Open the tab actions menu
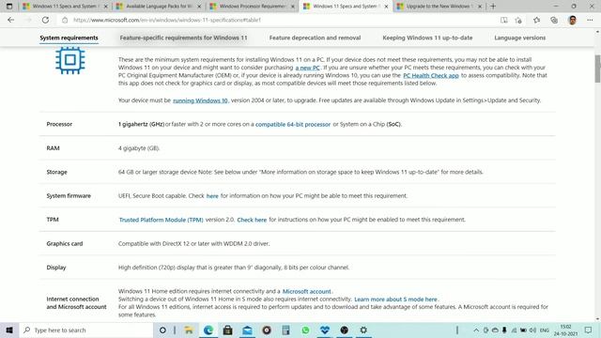 (9, 7)
